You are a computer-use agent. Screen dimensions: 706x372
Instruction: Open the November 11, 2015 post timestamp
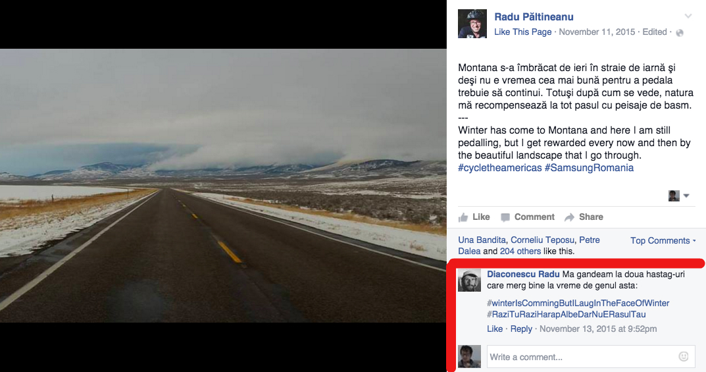pyautogui.click(x=597, y=32)
